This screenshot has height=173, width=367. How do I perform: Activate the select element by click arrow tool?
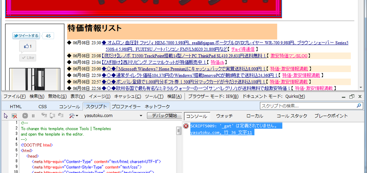point(6,115)
